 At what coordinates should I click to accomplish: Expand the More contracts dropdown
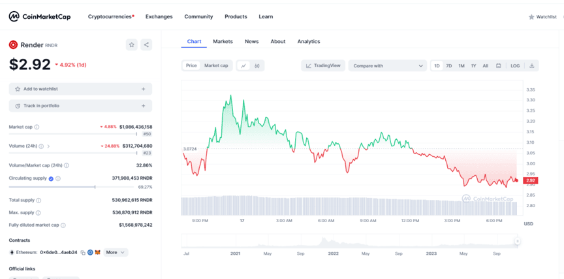click(115, 252)
